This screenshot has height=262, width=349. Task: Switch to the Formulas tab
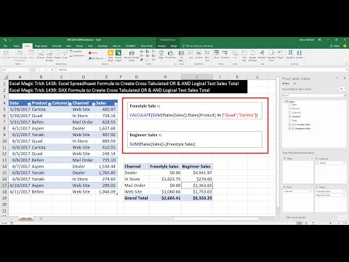click(57, 46)
